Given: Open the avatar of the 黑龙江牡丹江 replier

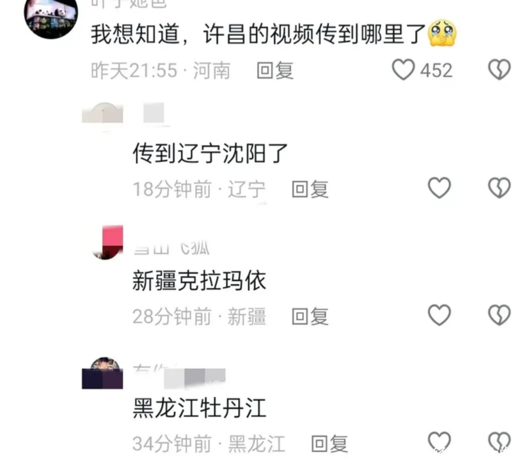Looking at the screenshot, I should pyautogui.click(x=102, y=373).
